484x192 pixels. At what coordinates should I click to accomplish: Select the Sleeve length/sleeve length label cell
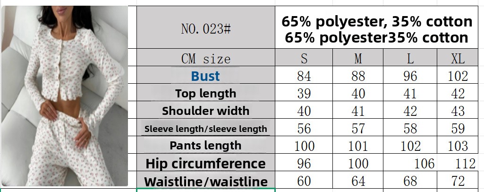pyautogui.click(x=205, y=129)
